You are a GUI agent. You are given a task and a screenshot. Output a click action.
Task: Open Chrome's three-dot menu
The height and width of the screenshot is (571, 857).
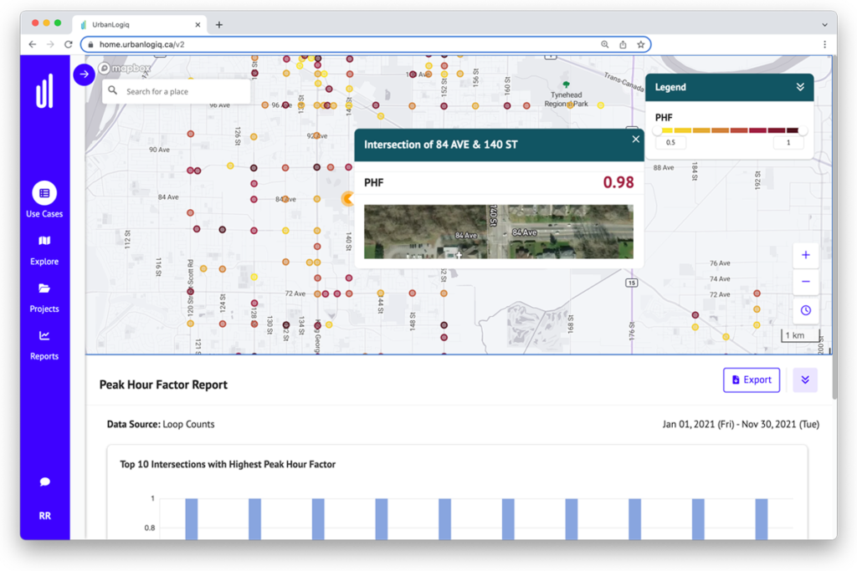pyautogui.click(x=824, y=44)
